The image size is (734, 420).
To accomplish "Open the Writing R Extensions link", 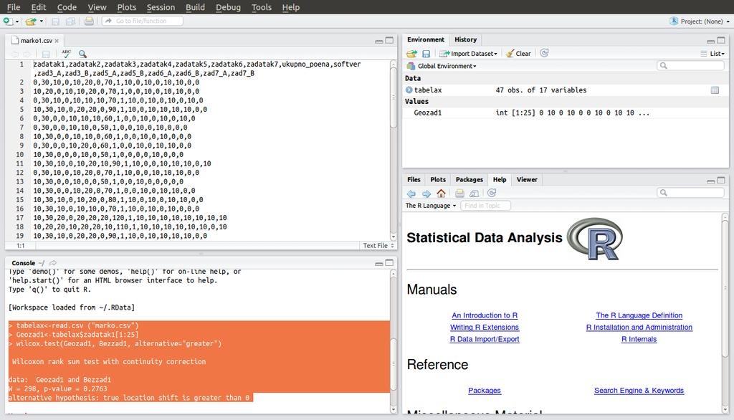I will tap(485, 328).
